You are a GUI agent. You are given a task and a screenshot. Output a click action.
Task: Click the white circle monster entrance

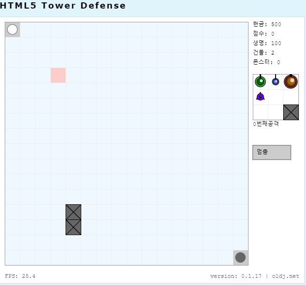click(12, 29)
